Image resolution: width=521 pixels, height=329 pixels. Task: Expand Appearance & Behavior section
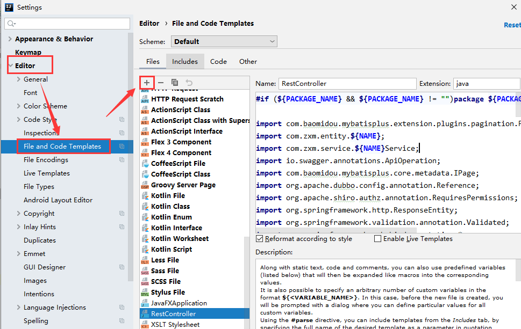[x=10, y=39]
